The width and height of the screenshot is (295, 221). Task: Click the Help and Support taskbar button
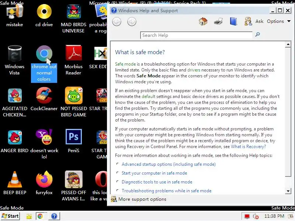click(x=54, y=216)
